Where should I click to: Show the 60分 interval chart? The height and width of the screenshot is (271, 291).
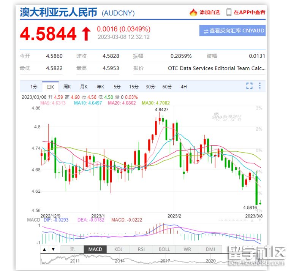tap(167, 87)
